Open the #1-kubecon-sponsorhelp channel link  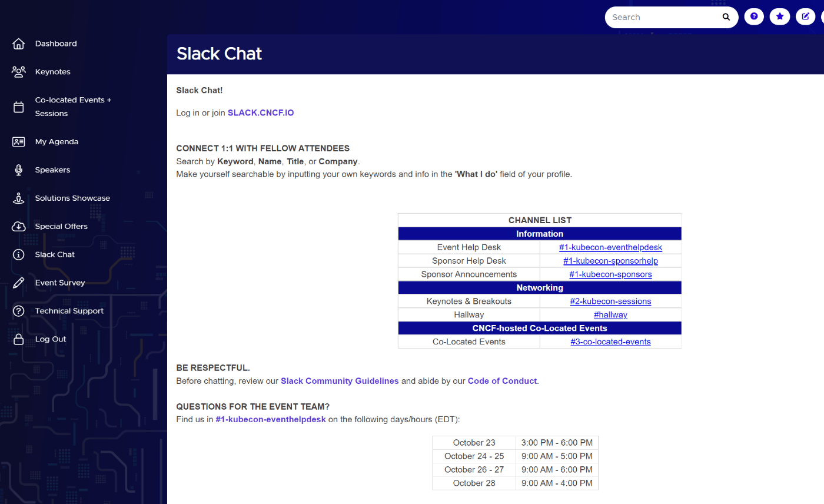pyautogui.click(x=610, y=261)
